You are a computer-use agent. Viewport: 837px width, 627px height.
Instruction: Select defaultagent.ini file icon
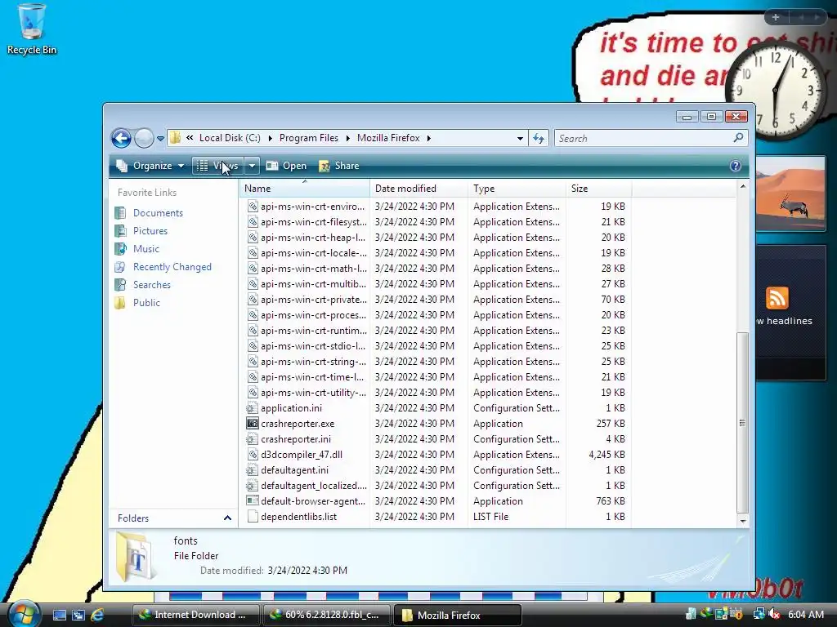253,469
